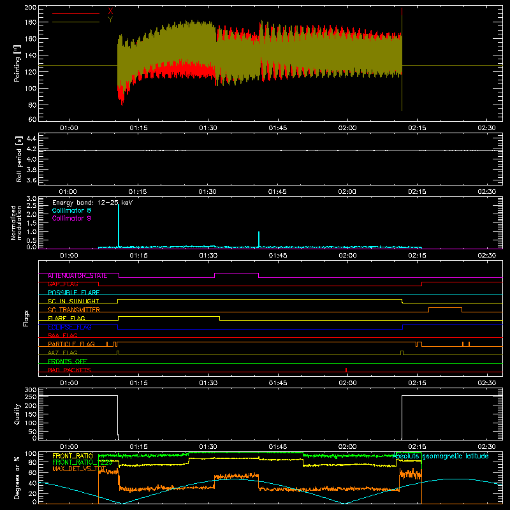The width and height of the screenshot is (510, 510).
Task: Click the 3.8 tick on Roll period axis
Action: [31, 170]
